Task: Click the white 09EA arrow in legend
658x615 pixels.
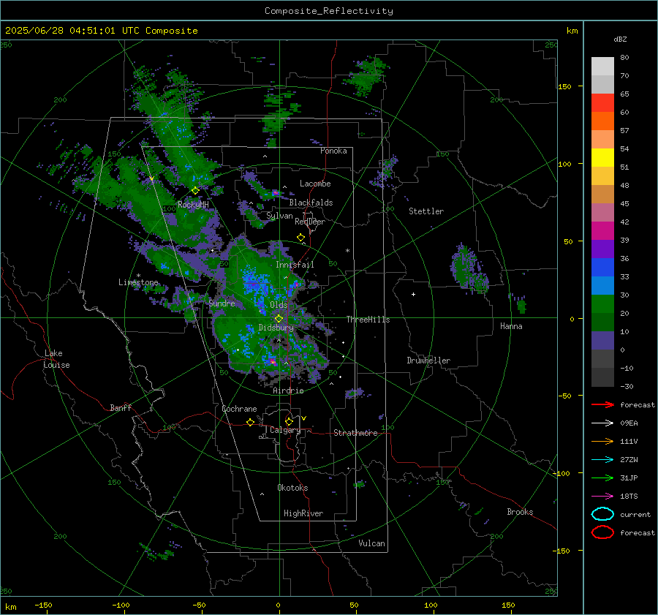Action: [602, 423]
